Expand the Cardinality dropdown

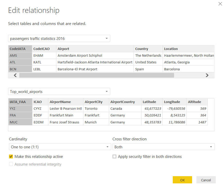[x=59, y=147]
